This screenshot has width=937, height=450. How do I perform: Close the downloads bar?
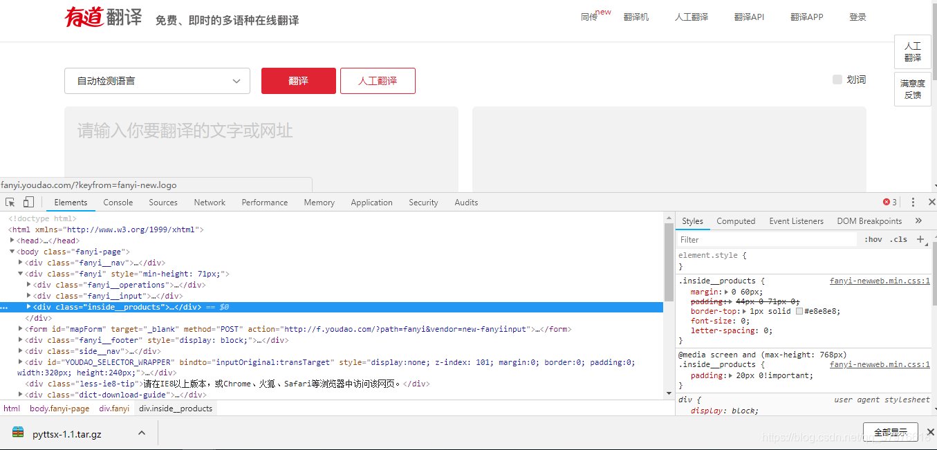click(x=930, y=432)
